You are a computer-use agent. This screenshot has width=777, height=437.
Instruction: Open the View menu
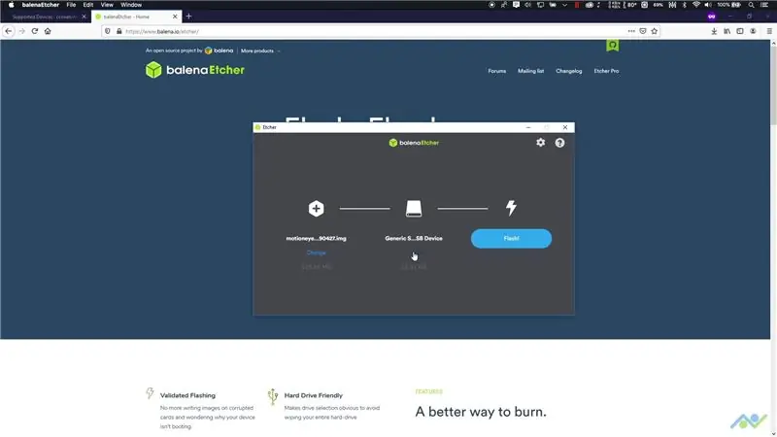coord(107,5)
